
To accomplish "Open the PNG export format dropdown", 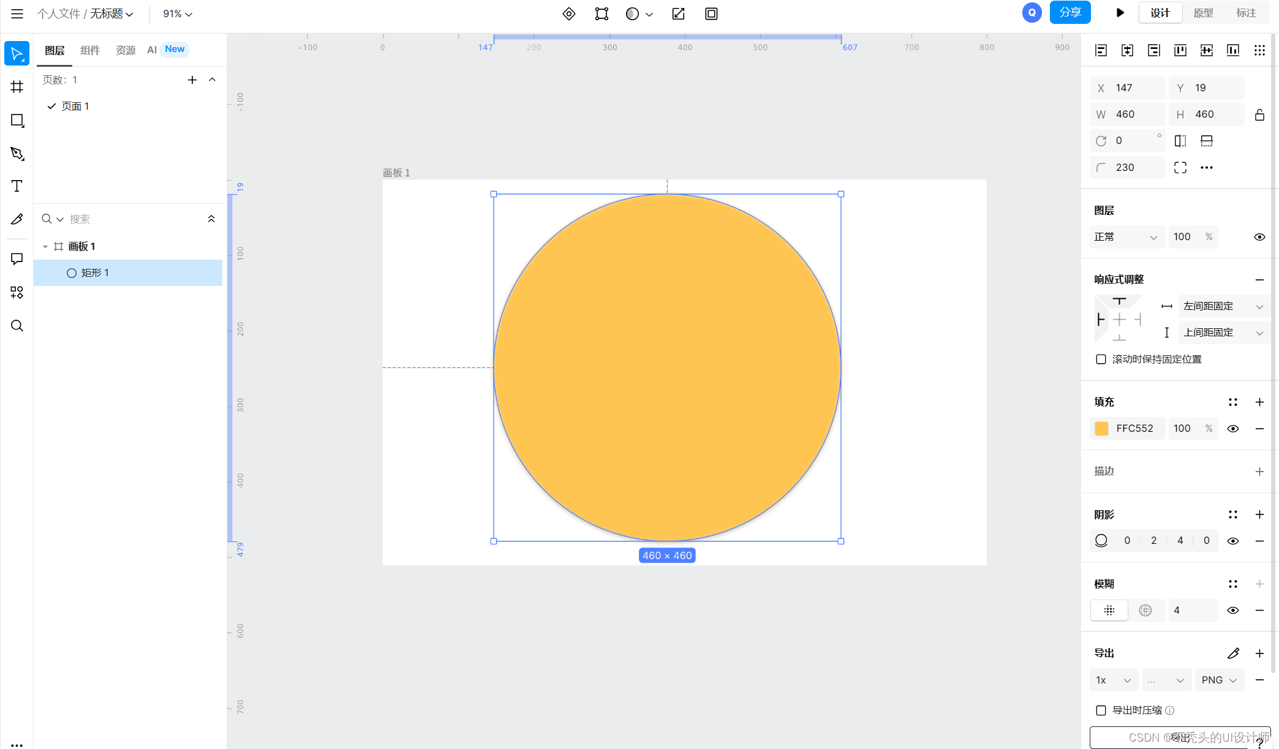I will pos(1219,680).
